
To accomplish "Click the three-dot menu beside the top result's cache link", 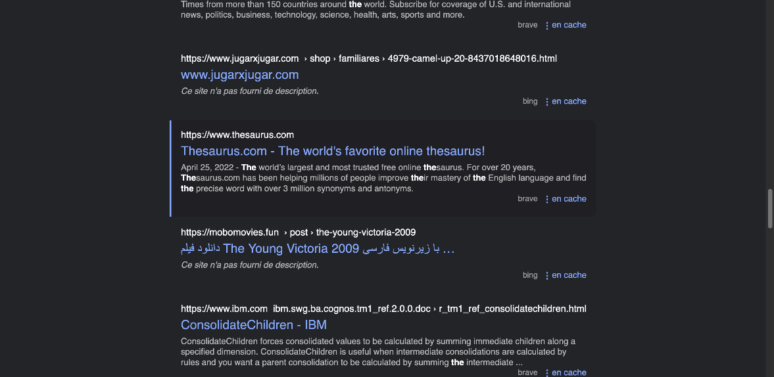I will click(x=546, y=25).
